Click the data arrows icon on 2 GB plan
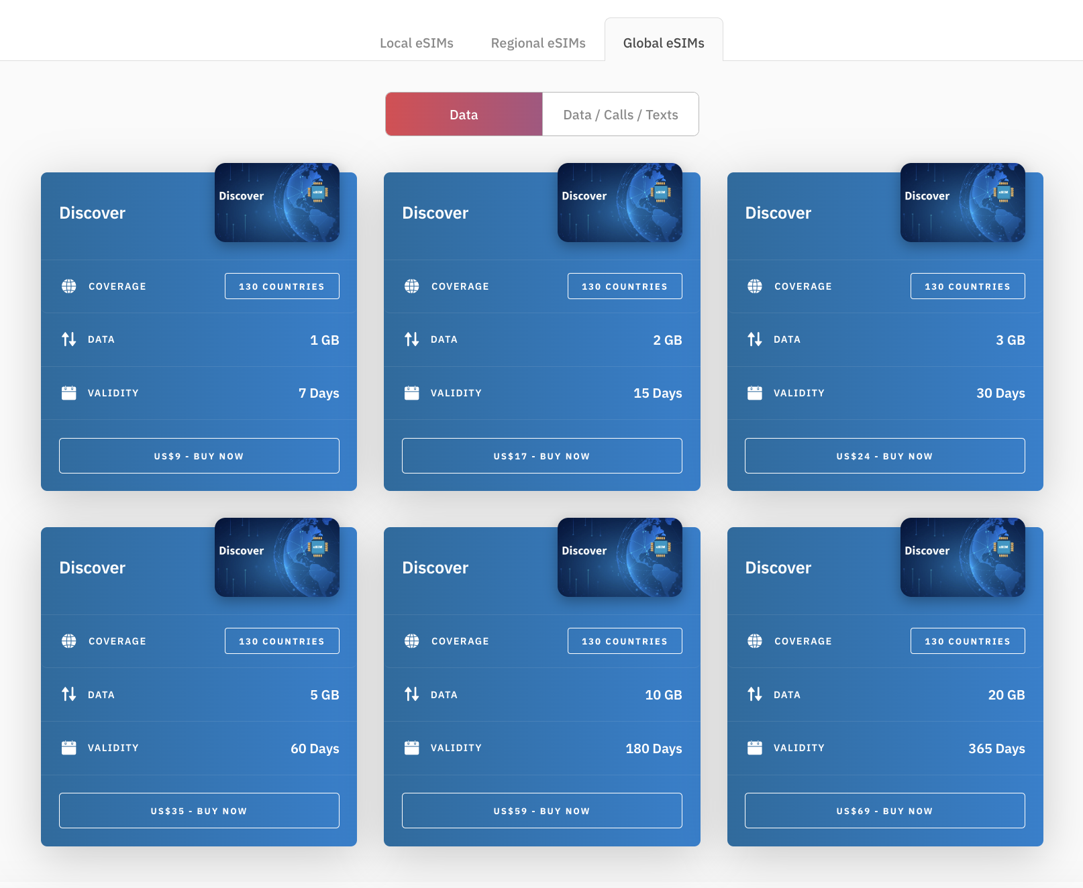 pos(411,339)
